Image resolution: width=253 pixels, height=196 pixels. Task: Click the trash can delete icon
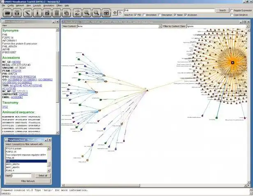pyautogui.click(x=57, y=13)
